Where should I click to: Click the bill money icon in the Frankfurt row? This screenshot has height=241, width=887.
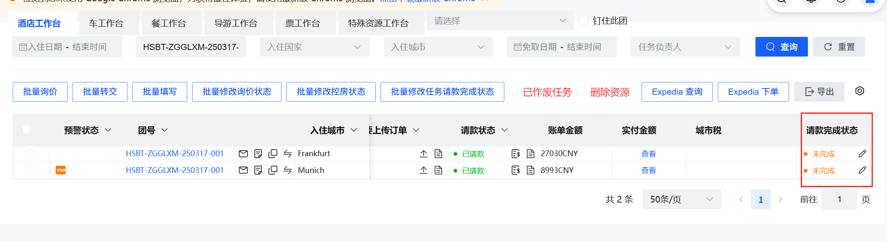click(x=516, y=154)
